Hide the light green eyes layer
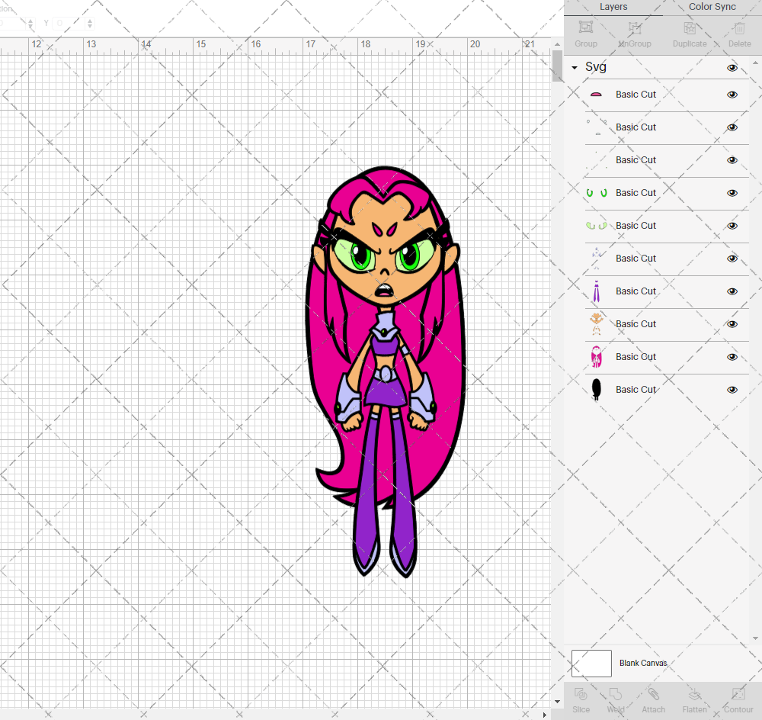 tap(732, 226)
